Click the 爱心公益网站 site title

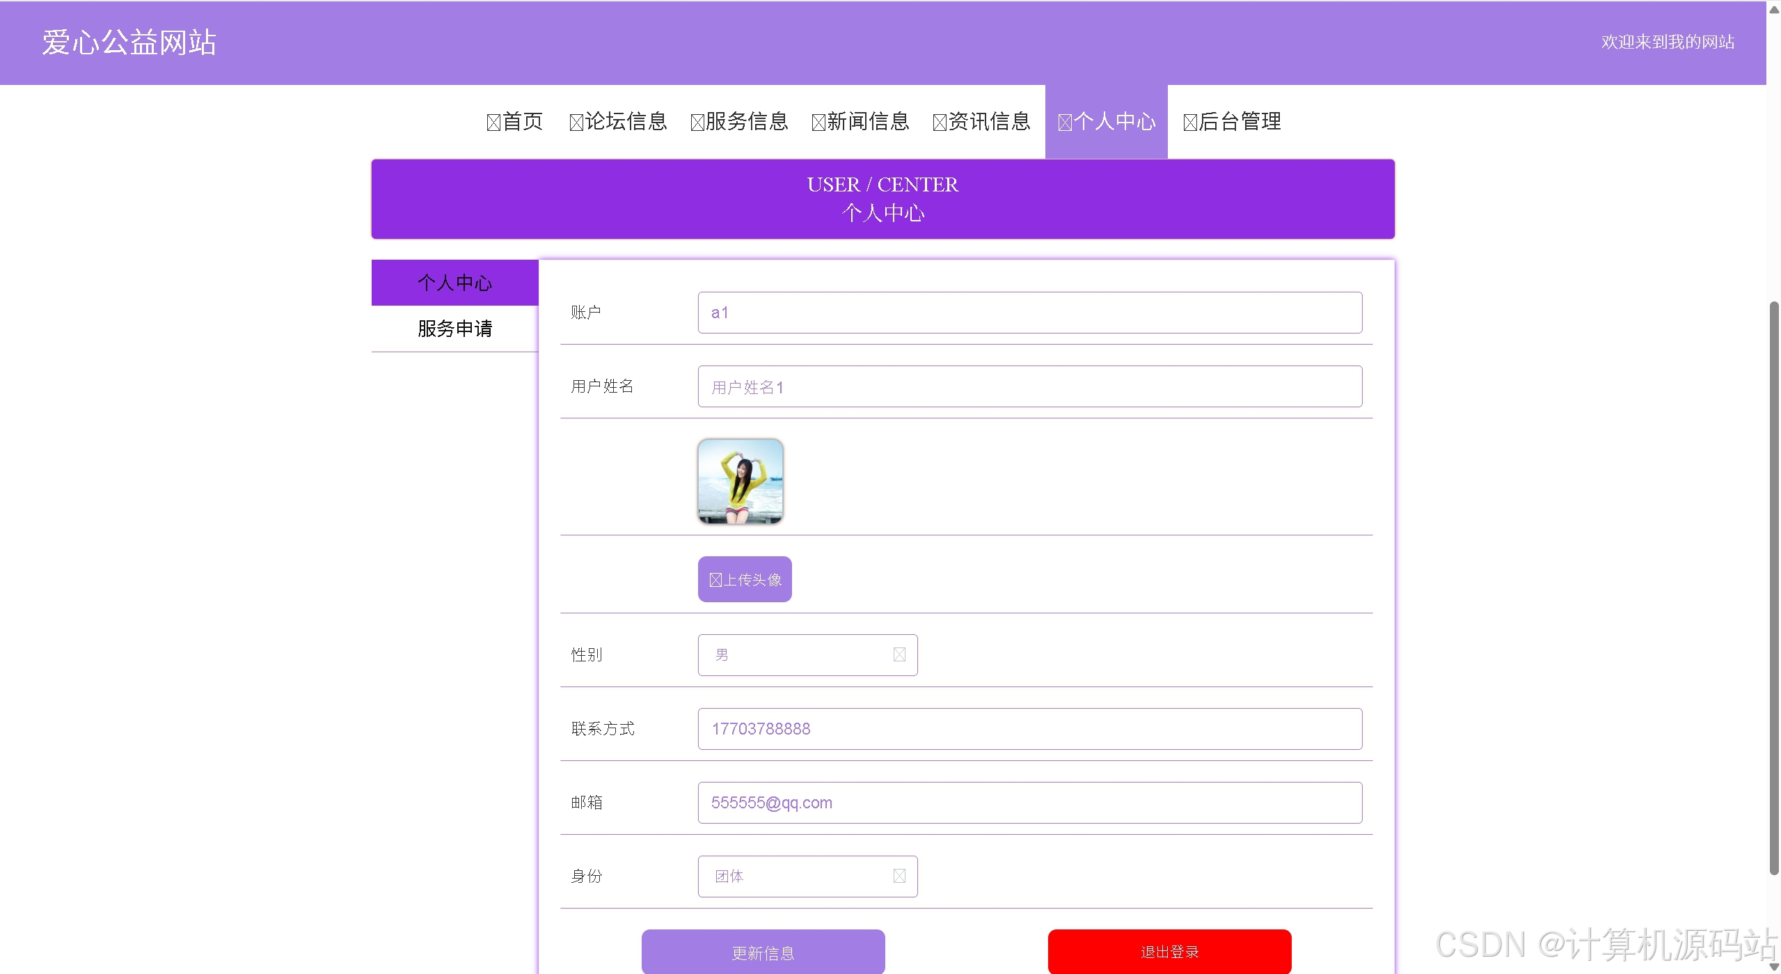click(x=129, y=42)
